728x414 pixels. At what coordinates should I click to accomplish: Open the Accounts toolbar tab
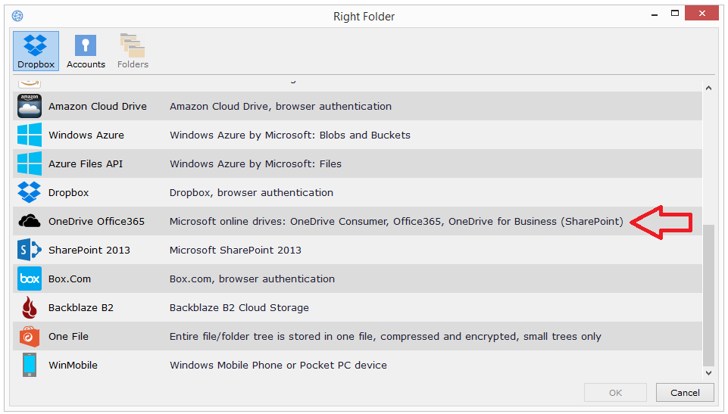[x=86, y=51]
